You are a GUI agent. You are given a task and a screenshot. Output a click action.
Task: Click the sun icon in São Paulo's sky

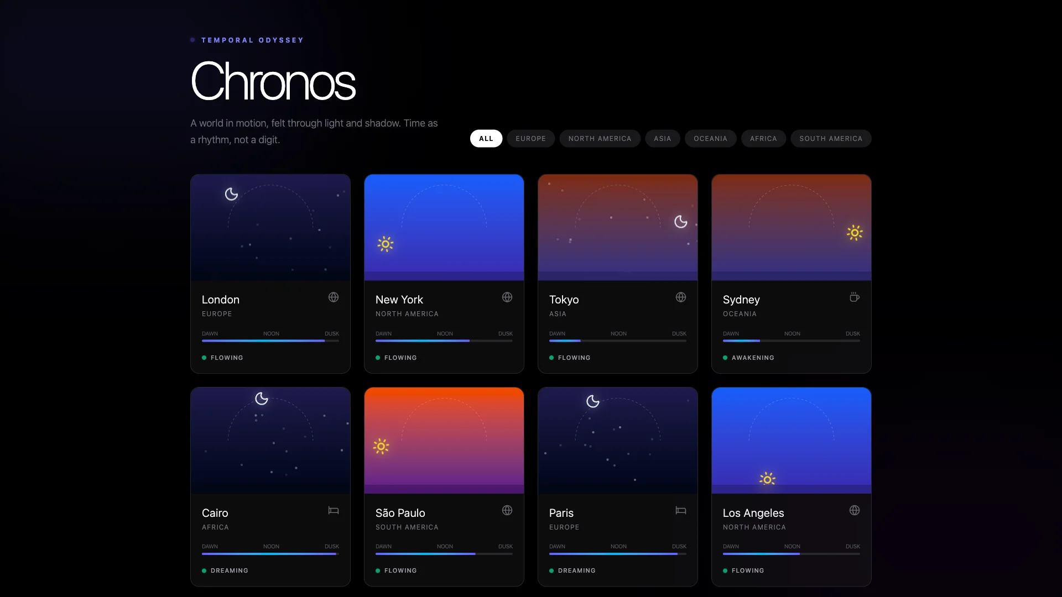click(x=381, y=446)
